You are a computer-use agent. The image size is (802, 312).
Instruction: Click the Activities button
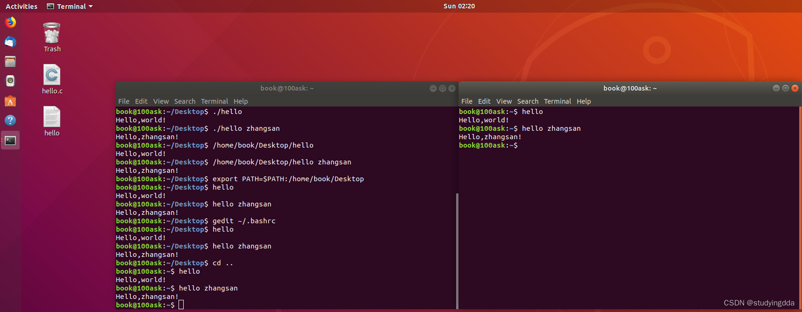pos(21,6)
